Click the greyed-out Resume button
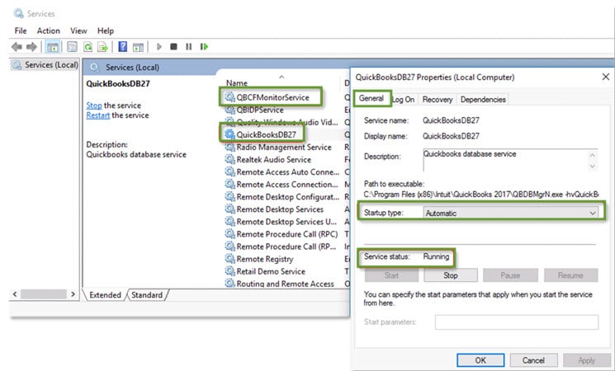Image resolution: width=615 pixels, height=371 pixels. coord(570,275)
